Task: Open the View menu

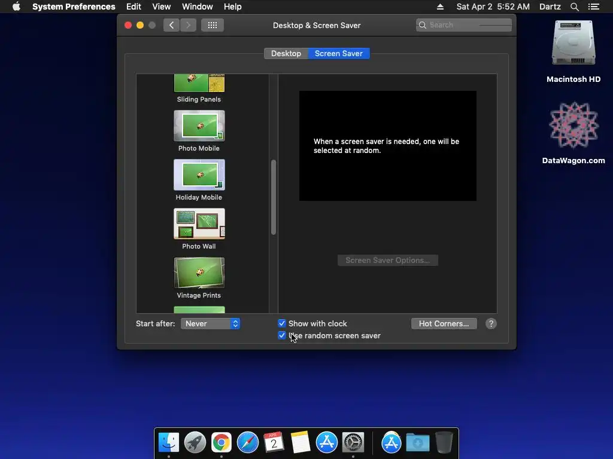Action: point(162,7)
